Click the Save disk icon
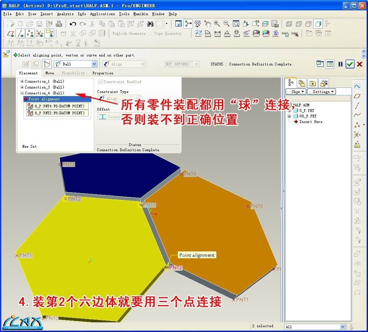This screenshot has height=332, width=368. click(39, 24)
